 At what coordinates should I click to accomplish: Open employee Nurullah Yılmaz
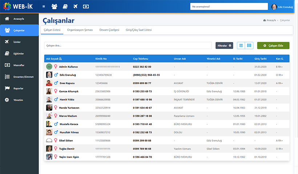[69, 132]
